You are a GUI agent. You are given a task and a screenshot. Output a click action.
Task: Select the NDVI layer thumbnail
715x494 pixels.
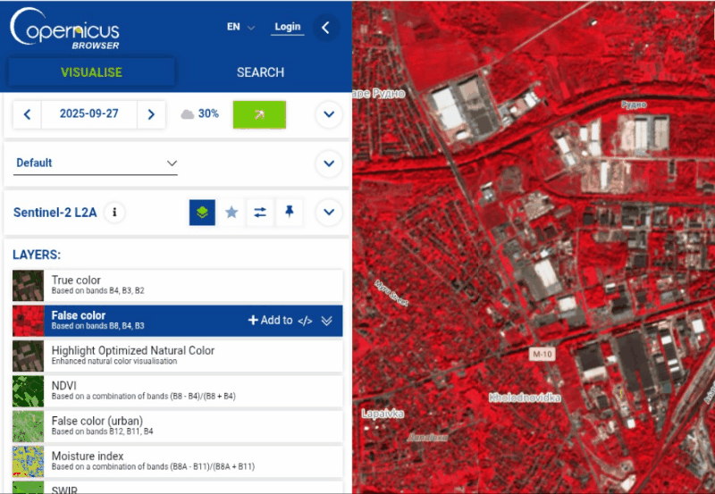point(28,390)
